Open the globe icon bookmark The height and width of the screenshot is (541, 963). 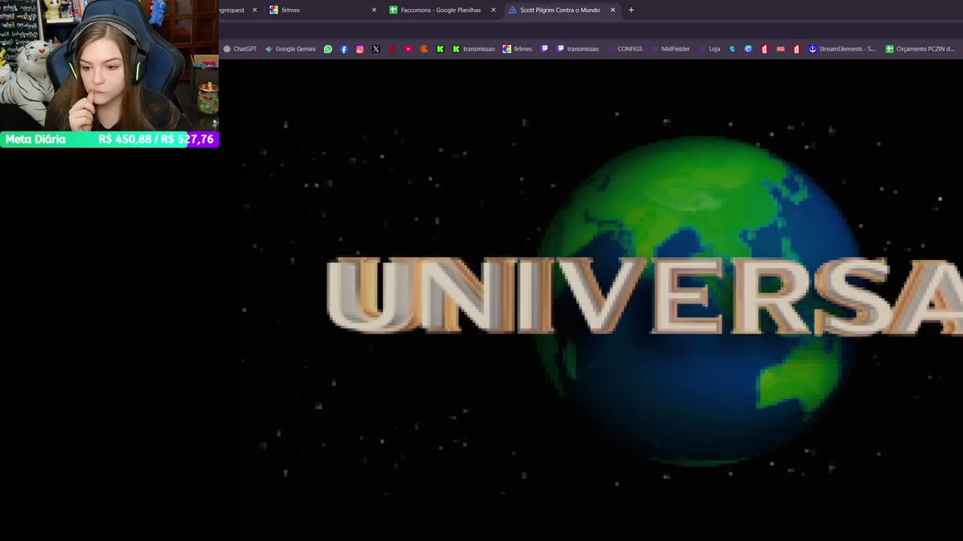click(732, 49)
